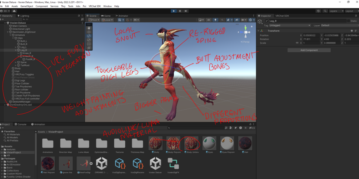This screenshot has height=179, width=359.
Task: Toggle 2D scene view mode
Action: tap(208, 20)
